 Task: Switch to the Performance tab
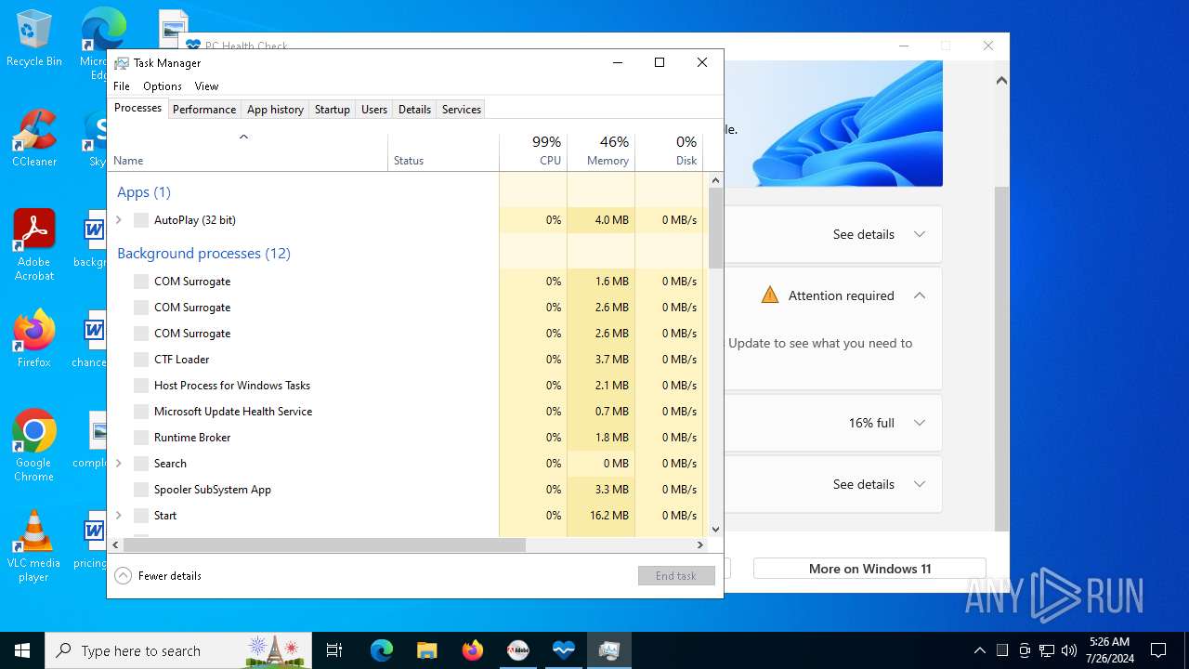[x=204, y=110]
